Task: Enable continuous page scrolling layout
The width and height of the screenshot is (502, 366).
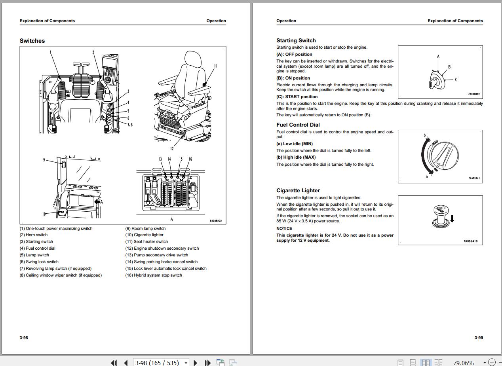Action: (413, 362)
